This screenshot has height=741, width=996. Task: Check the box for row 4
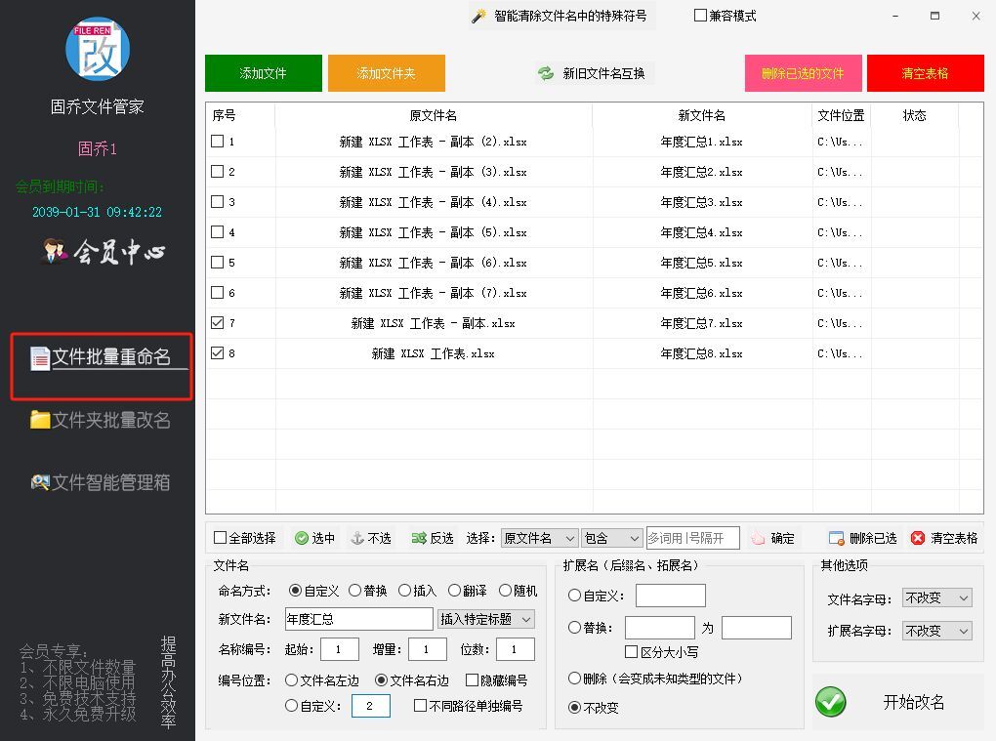tap(217, 231)
